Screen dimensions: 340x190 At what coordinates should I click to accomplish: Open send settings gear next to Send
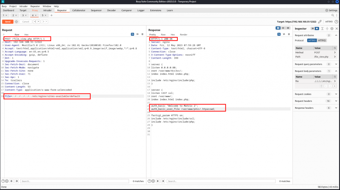tap(17, 22)
